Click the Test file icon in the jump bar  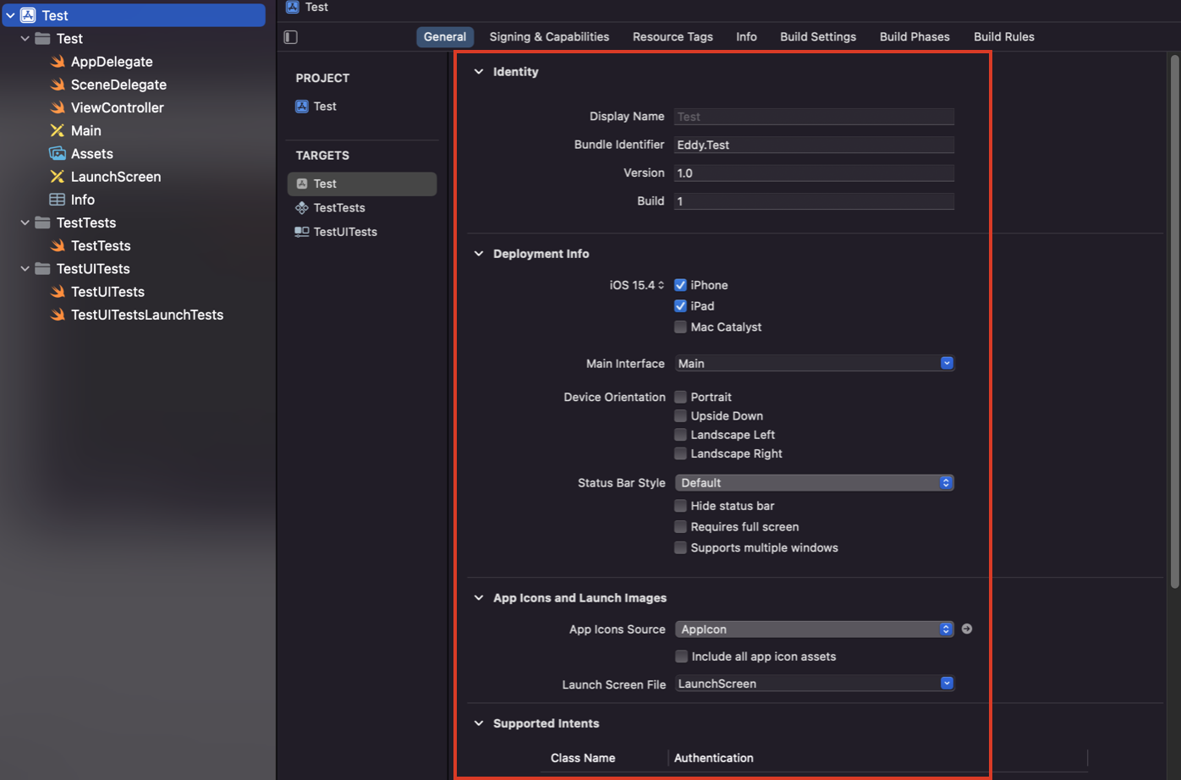293,7
